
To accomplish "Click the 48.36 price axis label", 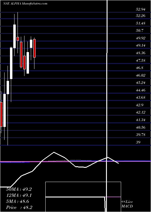I will point(141,53).
